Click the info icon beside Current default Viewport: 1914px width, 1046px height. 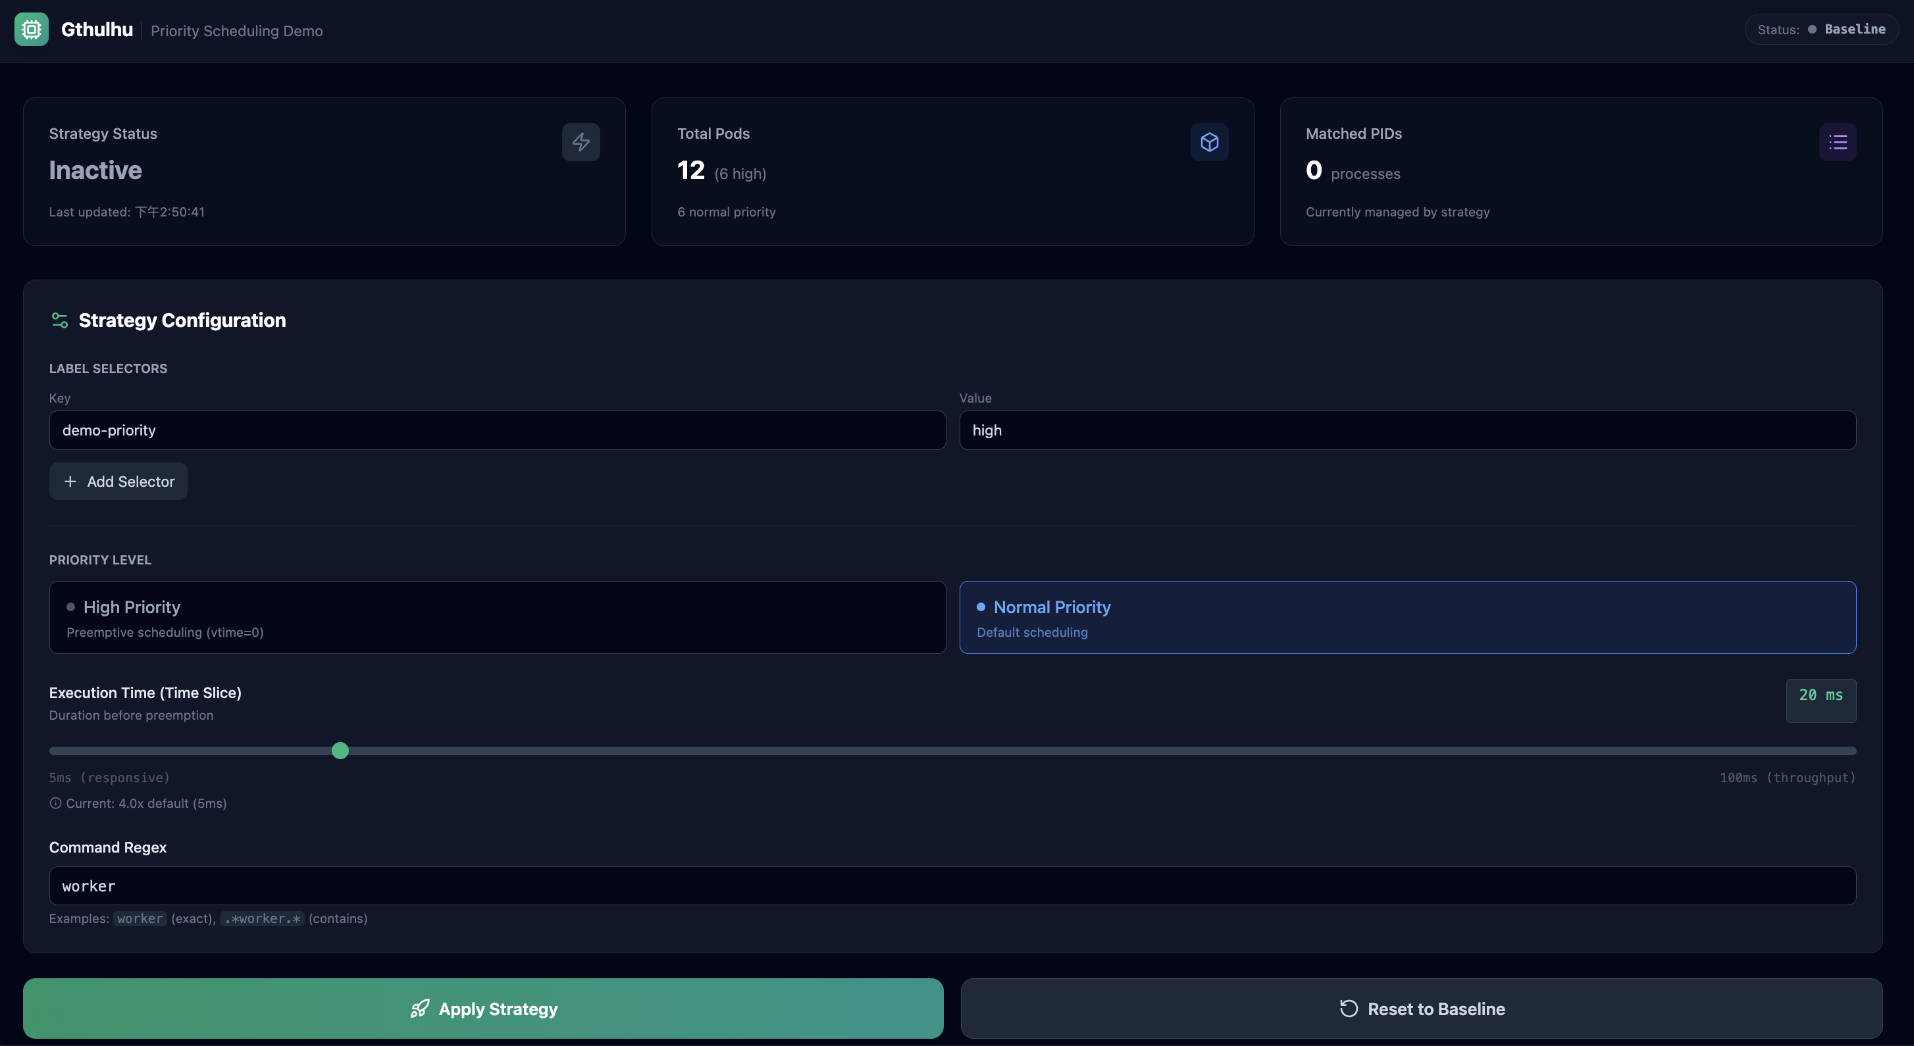56,803
